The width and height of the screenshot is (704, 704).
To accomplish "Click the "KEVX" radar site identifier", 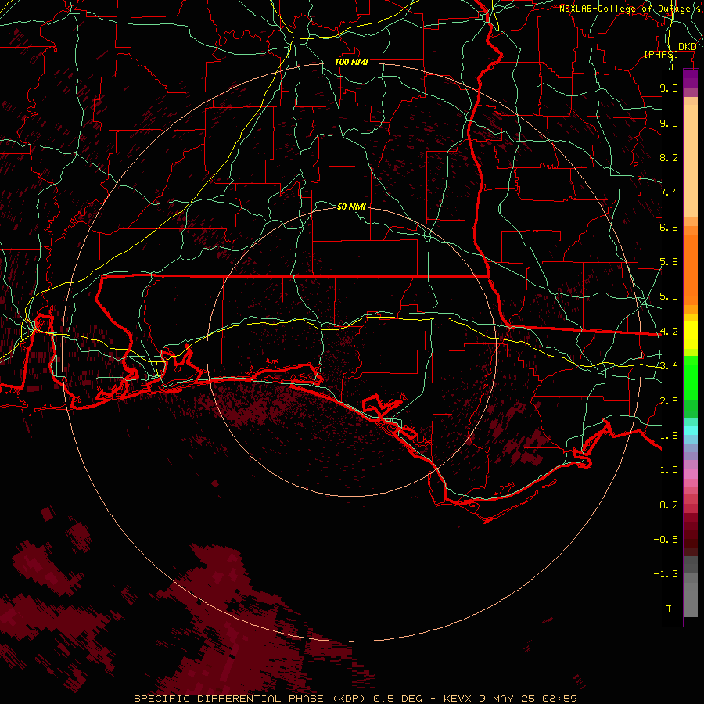I will 458,699.
